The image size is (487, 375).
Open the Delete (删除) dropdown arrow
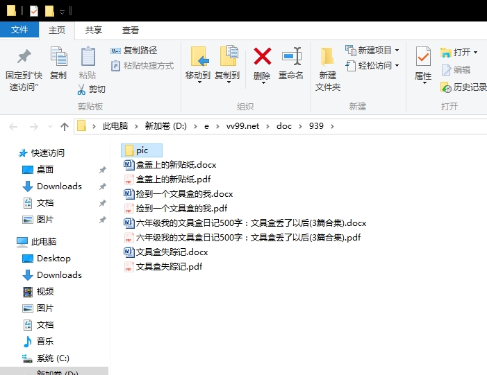coord(263,82)
